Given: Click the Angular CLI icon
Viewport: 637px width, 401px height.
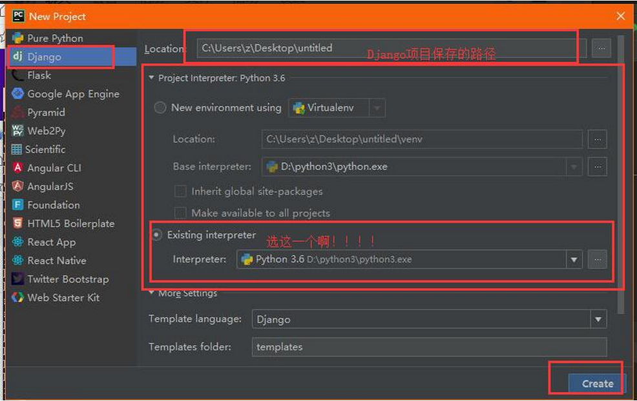Looking at the screenshot, I should (x=17, y=168).
